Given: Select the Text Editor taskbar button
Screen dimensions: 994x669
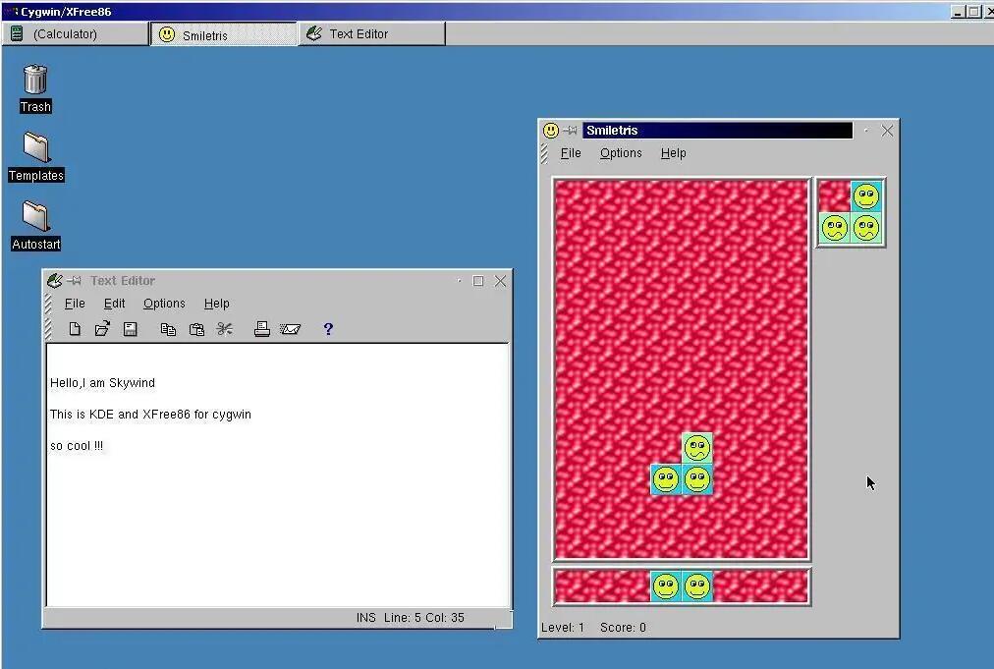Looking at the screenshot, I should (x=371, y=33).
